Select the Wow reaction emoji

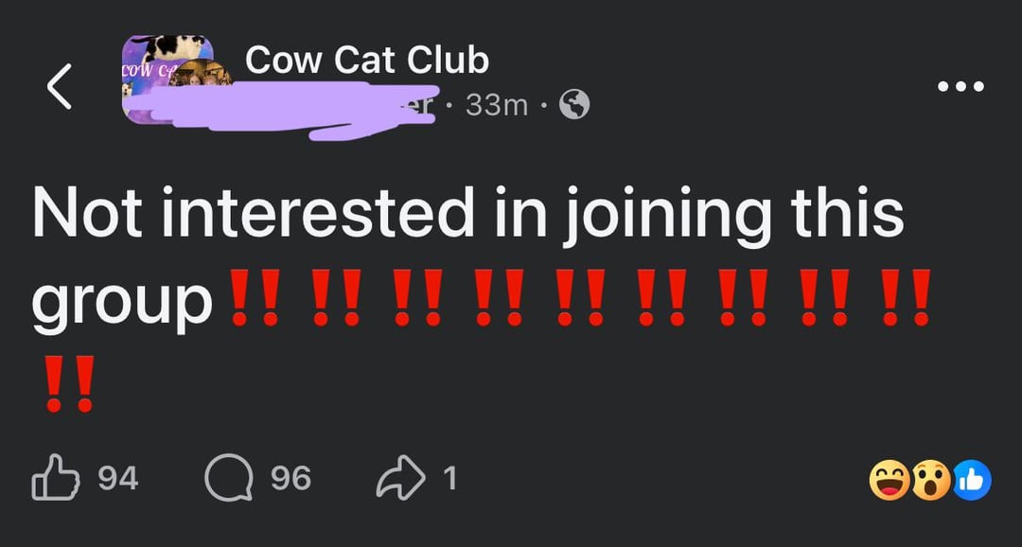tap(930, 481)
